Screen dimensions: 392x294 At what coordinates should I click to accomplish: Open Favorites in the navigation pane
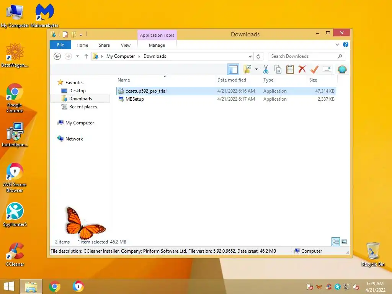point(74,83)
